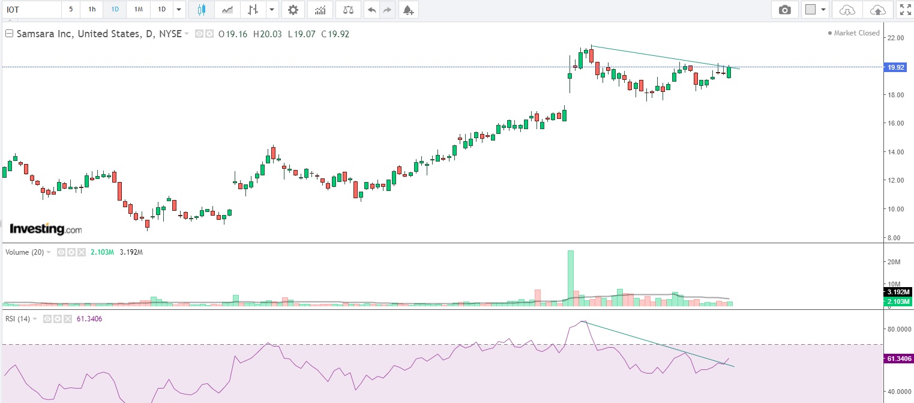Image resolution: width=914 pixels, height=403 pixels.
Task: Click the Volume (20) indicator label
Action: (x=25, y=252)
